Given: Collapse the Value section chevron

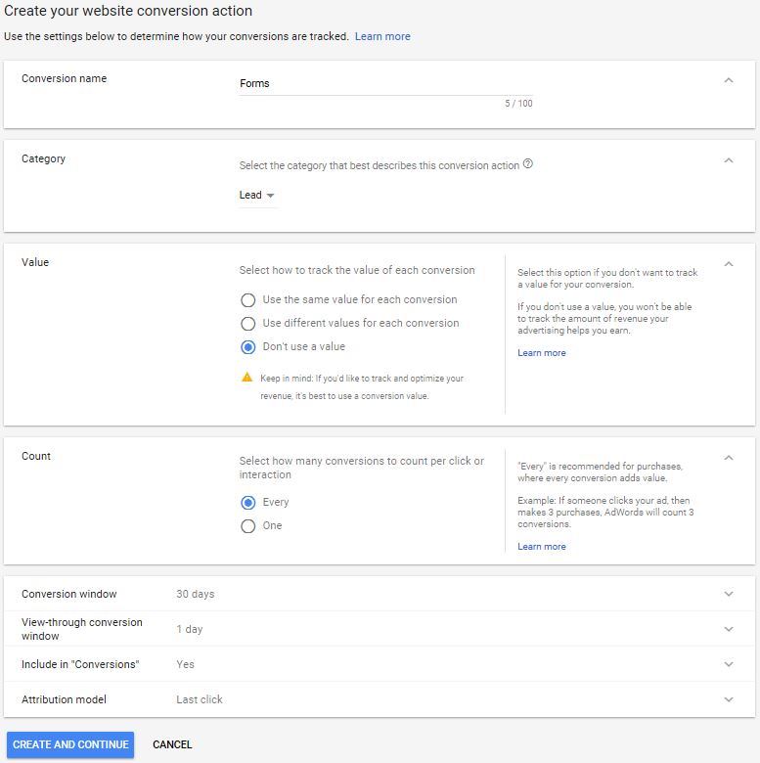Looking at the screenshot, I should (729, 264).
